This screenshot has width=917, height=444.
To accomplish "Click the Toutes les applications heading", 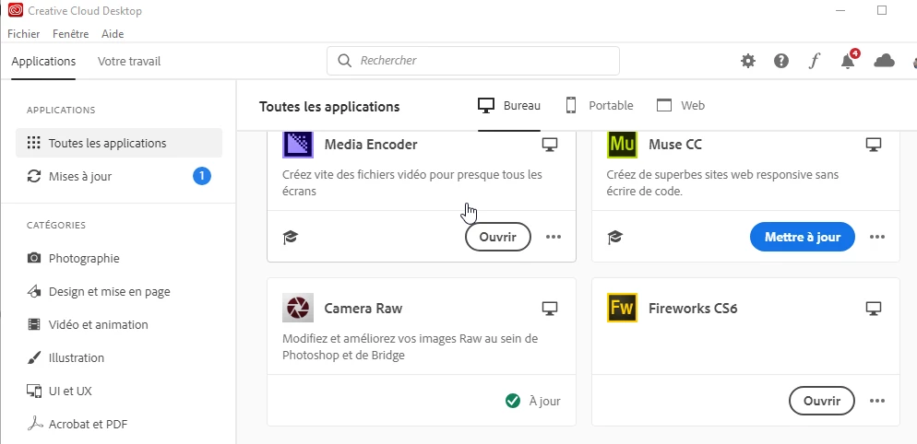I will 329,107.
